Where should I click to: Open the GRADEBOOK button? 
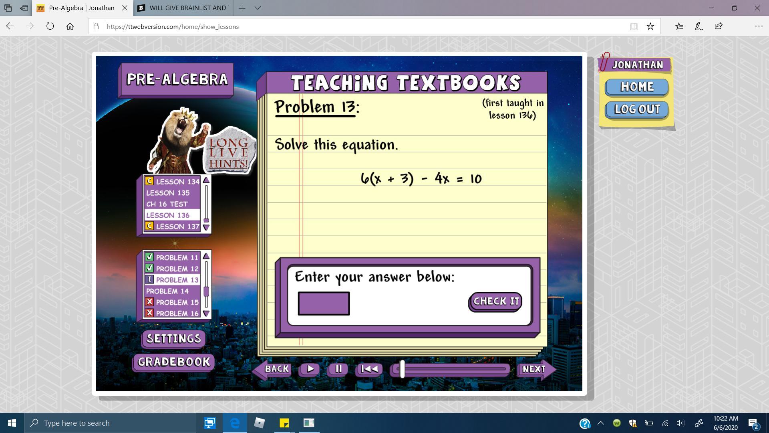[173, 362]
